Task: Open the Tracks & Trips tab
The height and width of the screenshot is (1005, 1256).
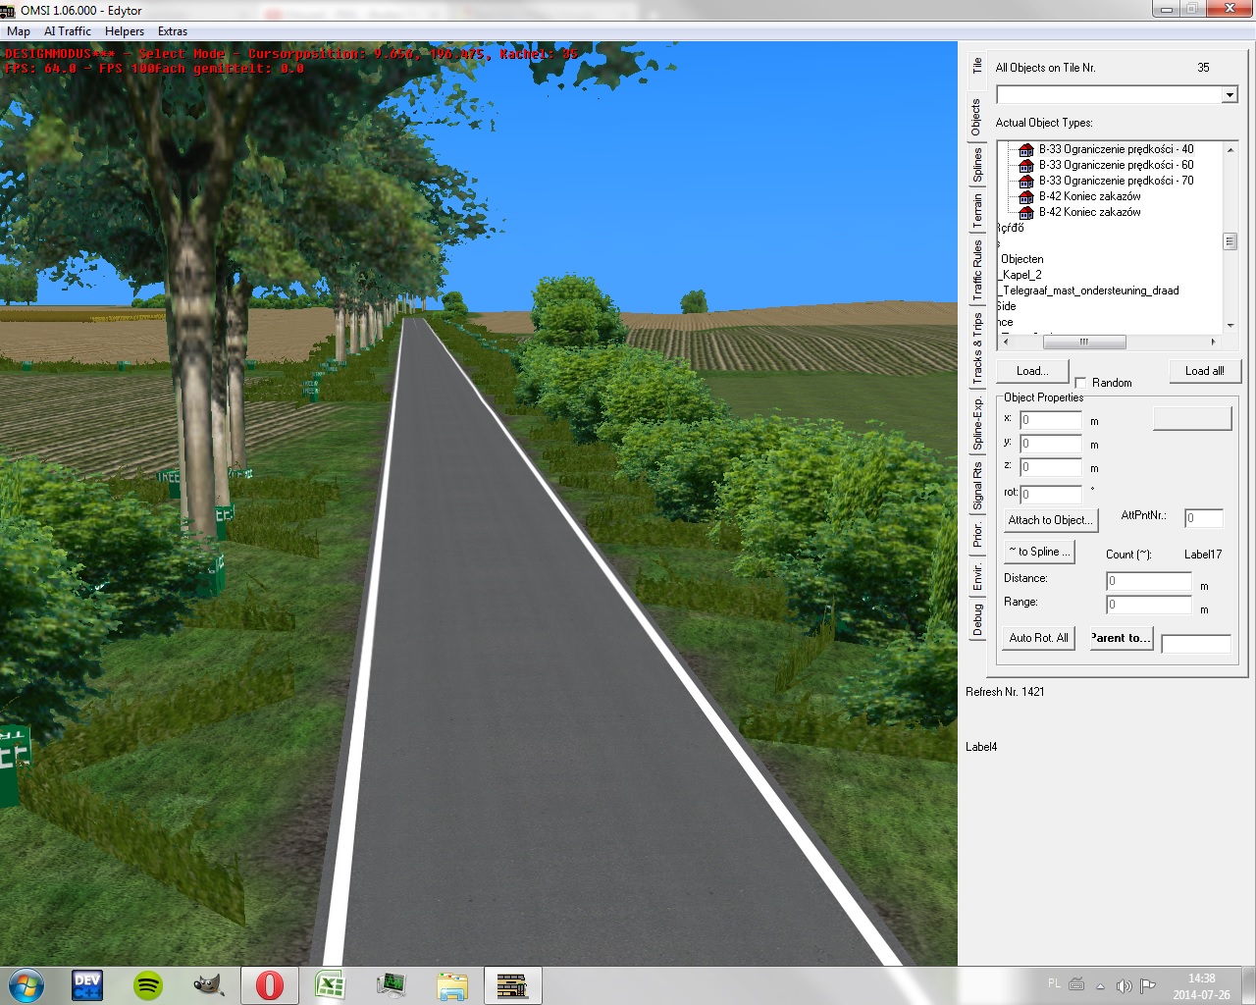Action: pyautogui.click(x=977, y=347)
